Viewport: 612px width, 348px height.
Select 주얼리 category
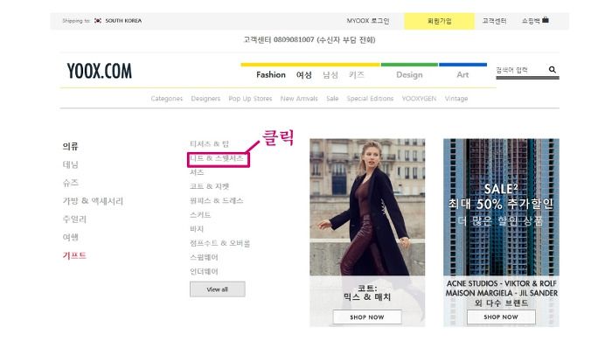[74, 219]
